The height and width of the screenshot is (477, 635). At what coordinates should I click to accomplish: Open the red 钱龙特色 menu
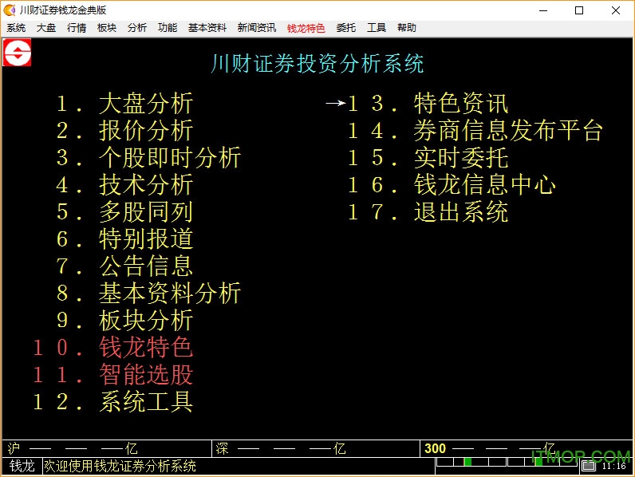(x=306, y=29)
